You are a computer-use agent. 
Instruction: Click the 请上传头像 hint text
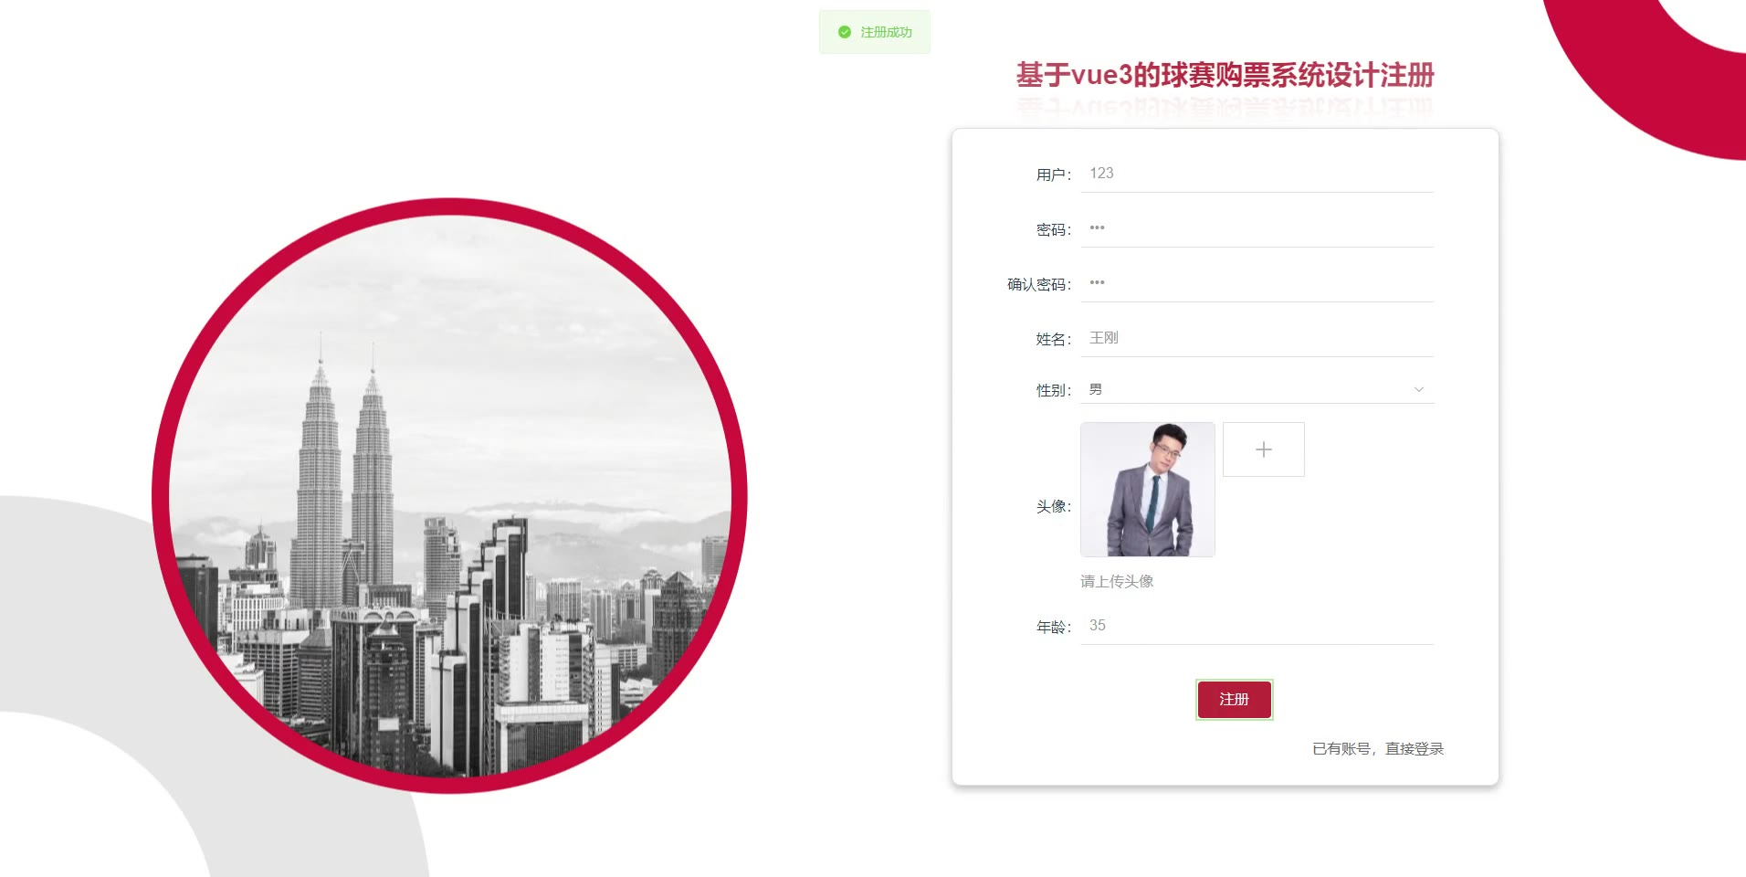[1117, 581]
